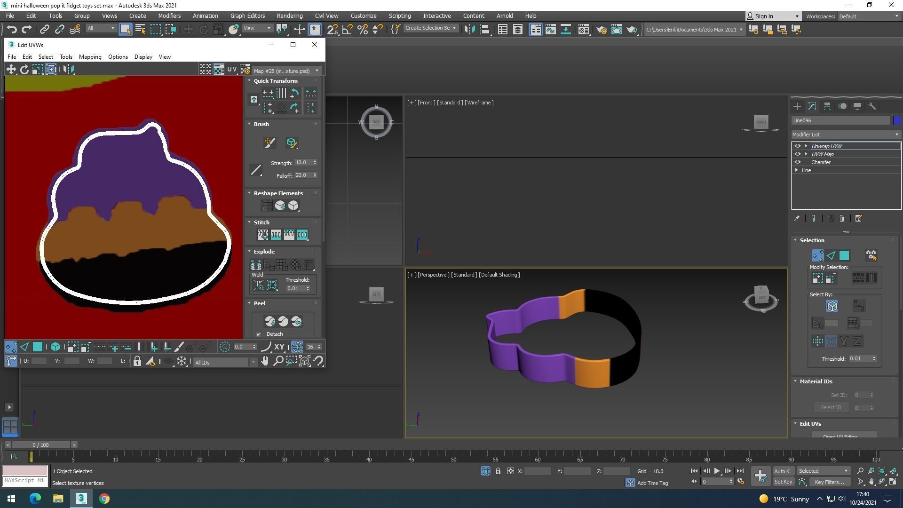Hide the Unwrap UVW modifier with eye icon
The image size is (903, 508).
pyautogui.click(x=797, y=146)
